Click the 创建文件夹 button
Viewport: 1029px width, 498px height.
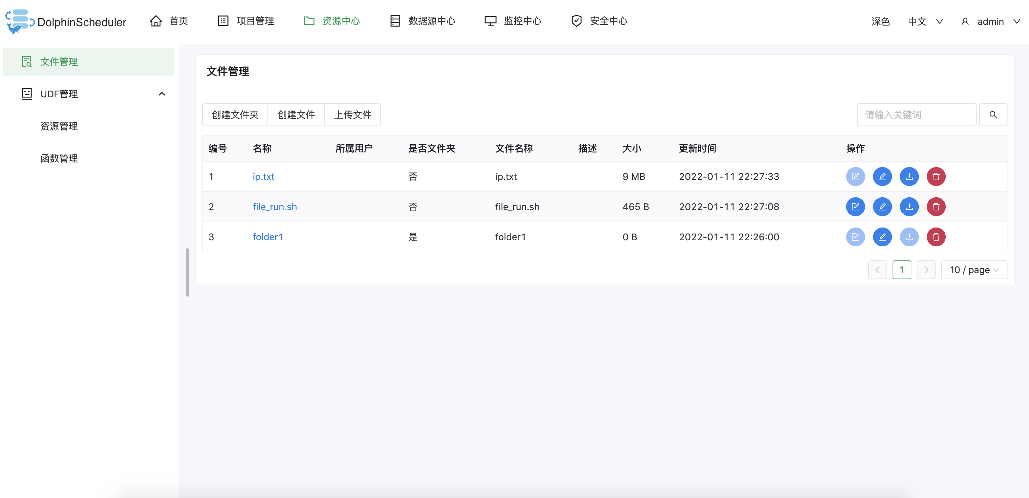click(x=235, y=115)
